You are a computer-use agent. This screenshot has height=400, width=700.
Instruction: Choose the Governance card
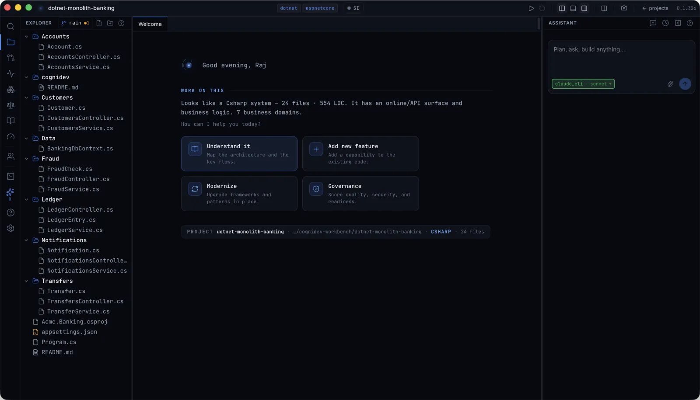(x=360, y=194)
